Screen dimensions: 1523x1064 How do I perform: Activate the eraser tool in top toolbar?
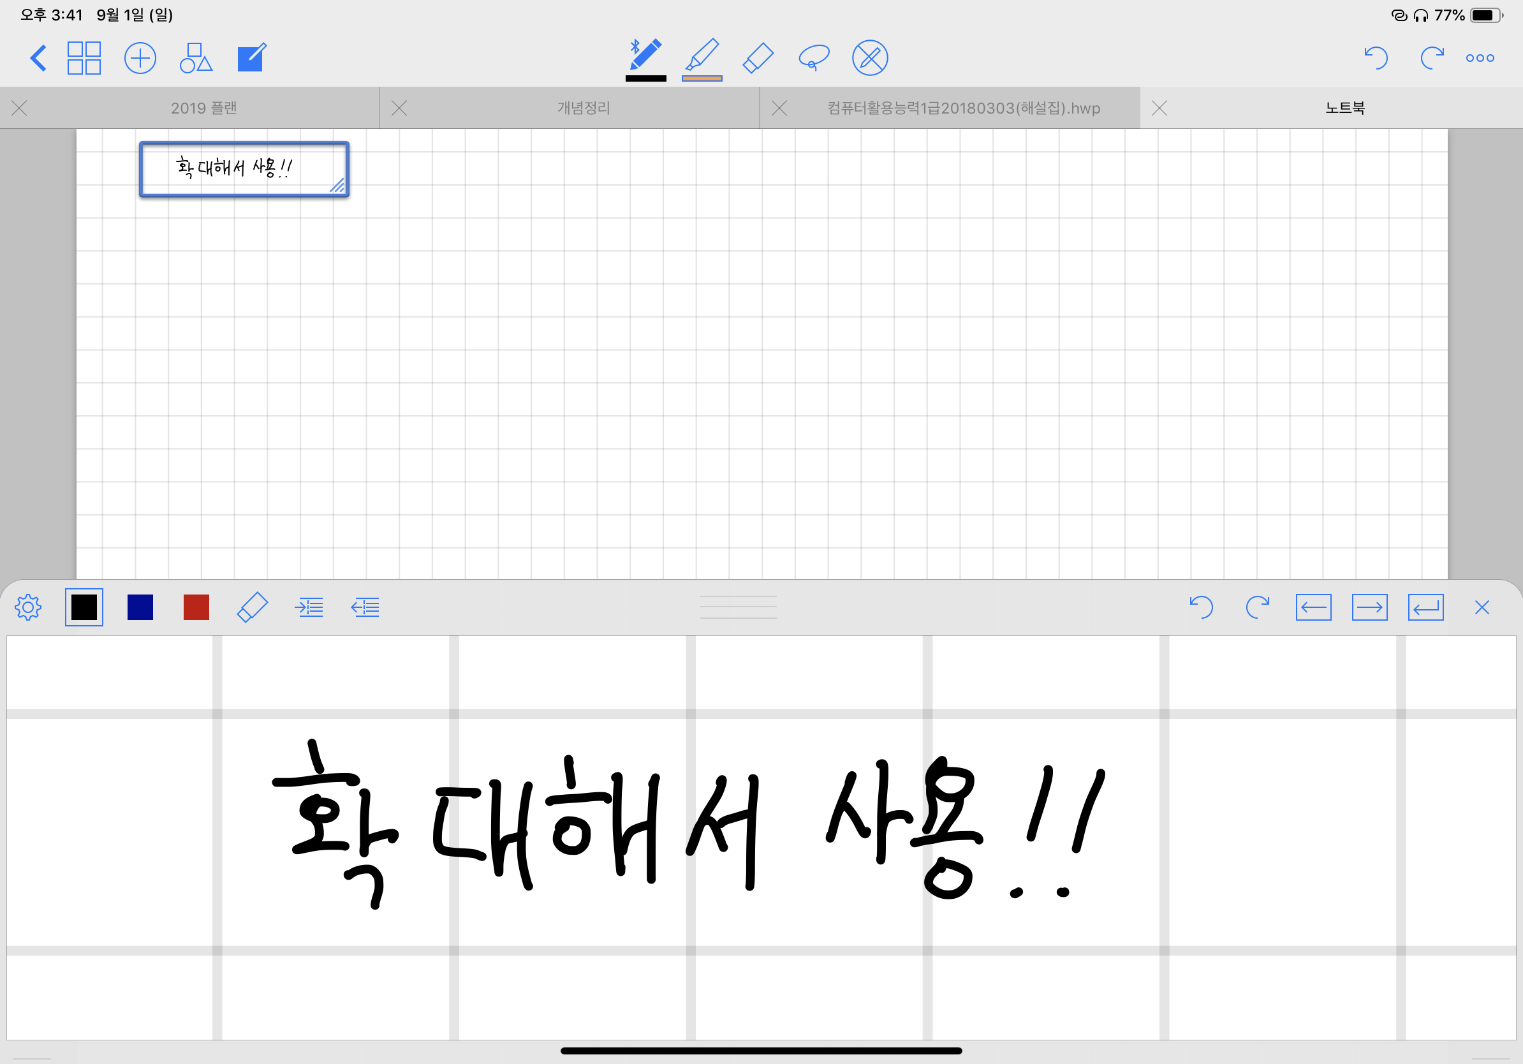pyautogui.click(x=758, y=57)
